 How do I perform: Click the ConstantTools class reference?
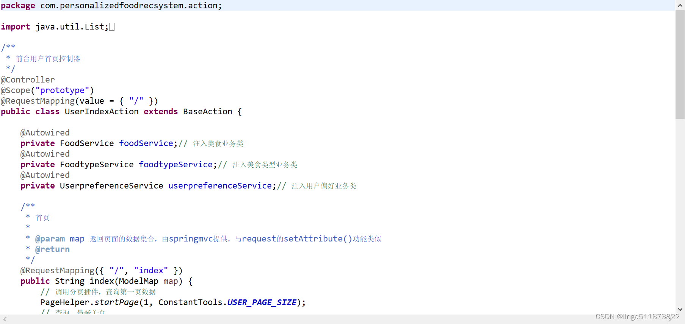click(190, 302)
